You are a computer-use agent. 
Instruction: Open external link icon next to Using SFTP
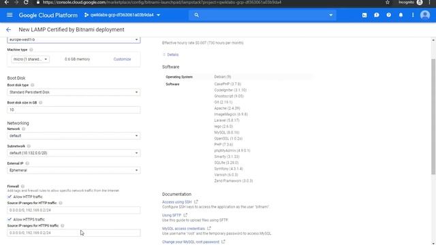tap(185, 215)
